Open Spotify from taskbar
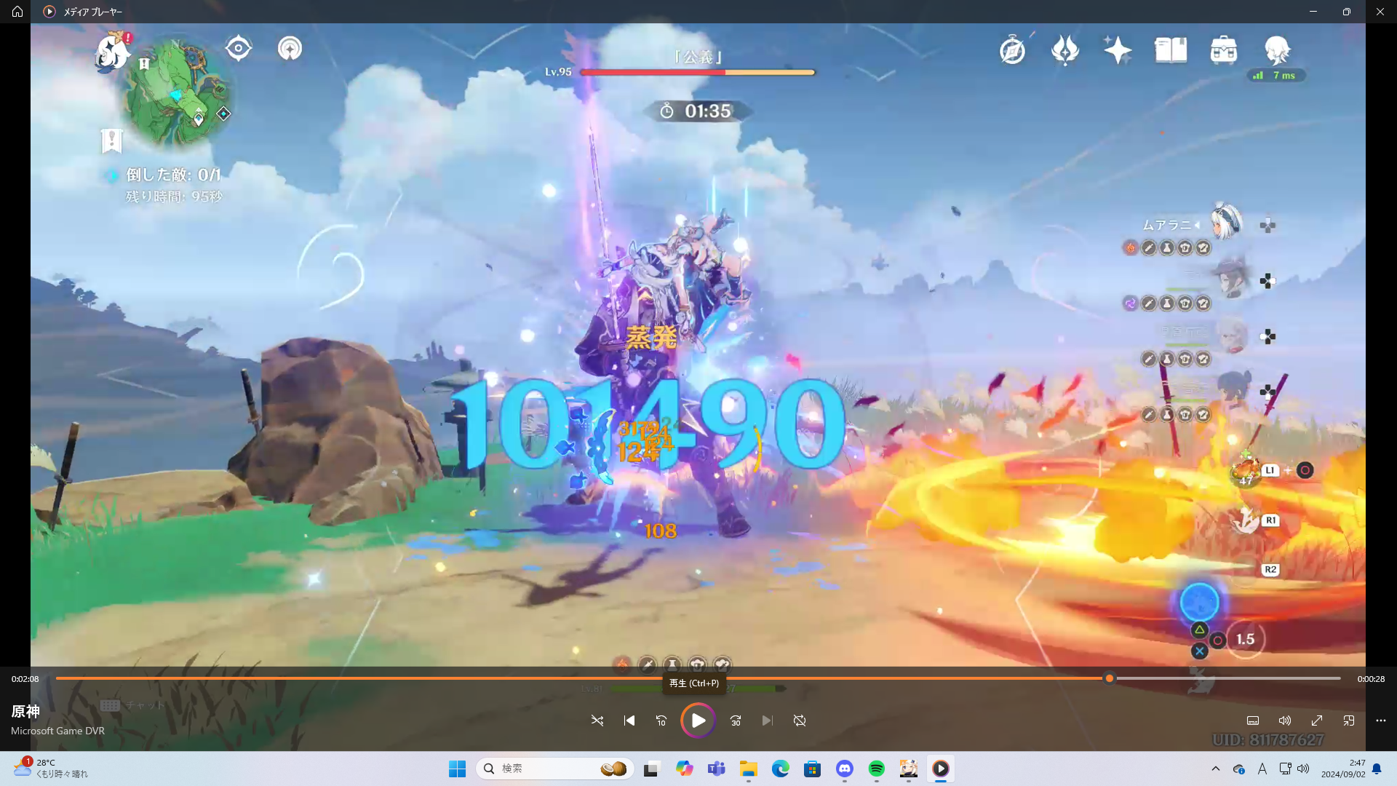Viewport: 1397px width, 786px height. tap(876, 769)
